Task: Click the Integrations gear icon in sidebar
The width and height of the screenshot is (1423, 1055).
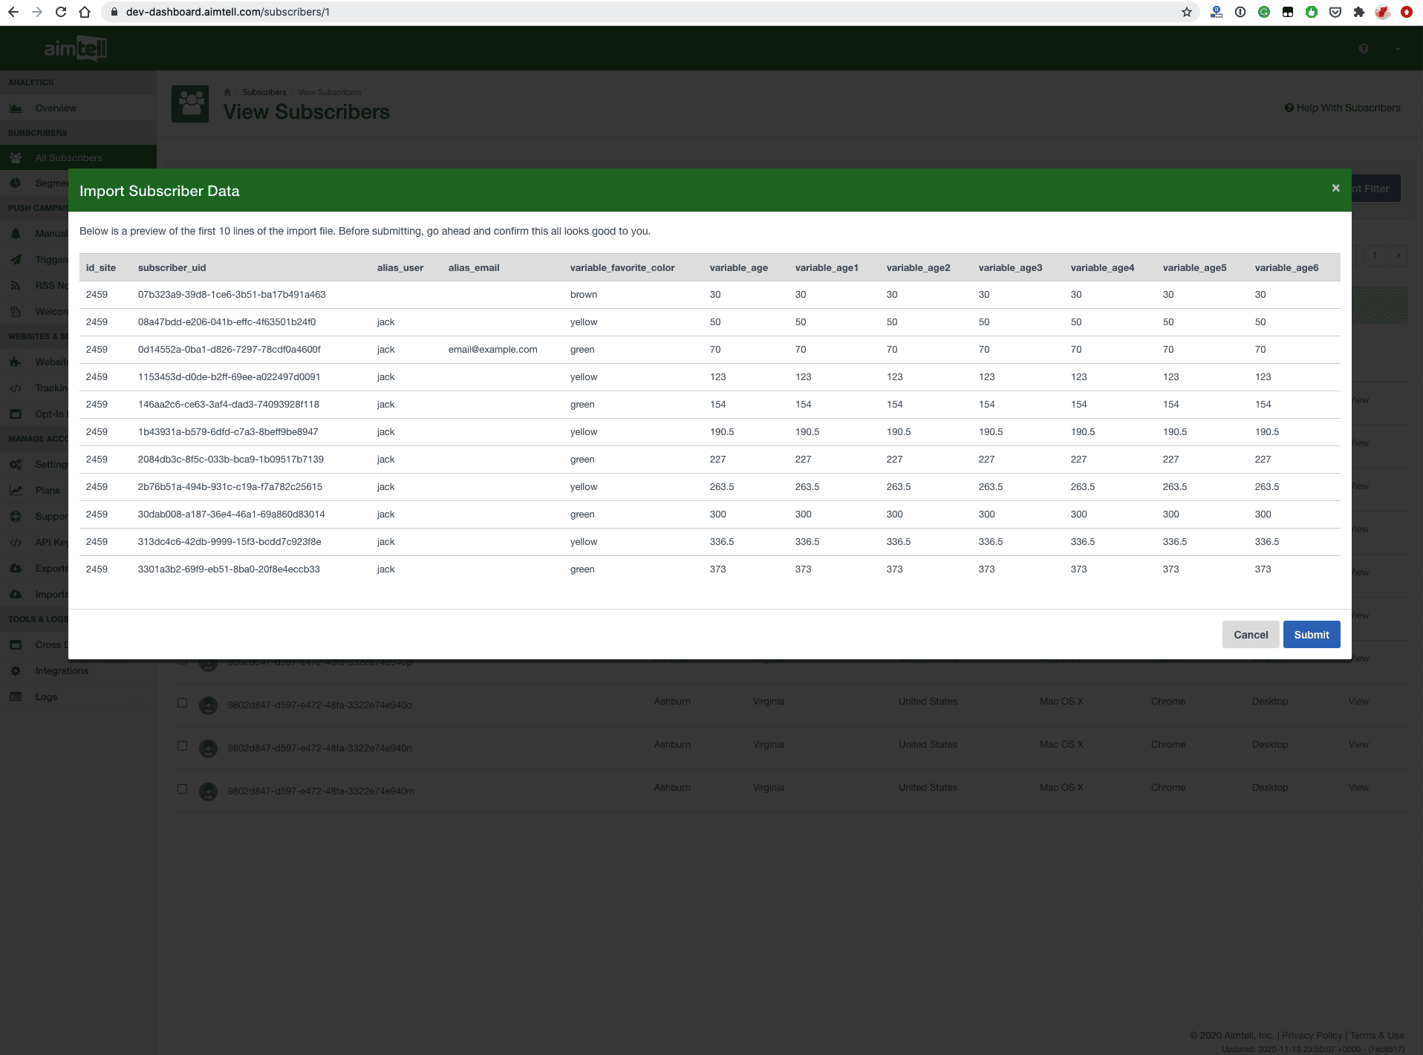Action: (x=16, y=671)
